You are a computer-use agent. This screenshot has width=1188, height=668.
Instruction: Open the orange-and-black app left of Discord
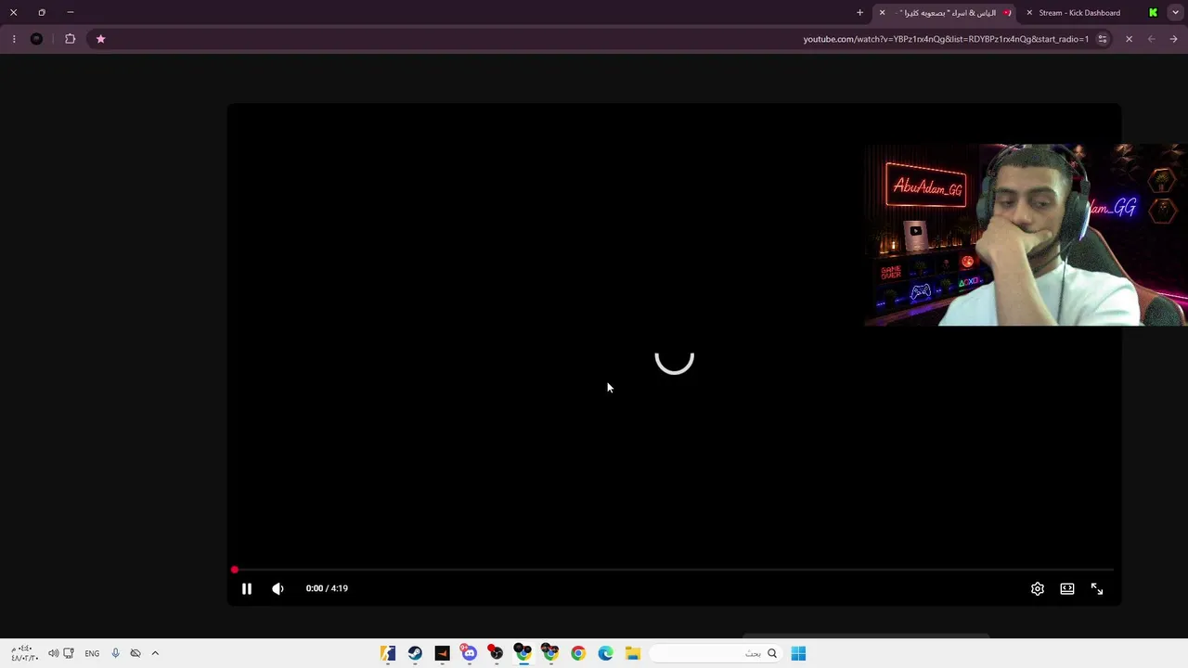coord(442,653)
